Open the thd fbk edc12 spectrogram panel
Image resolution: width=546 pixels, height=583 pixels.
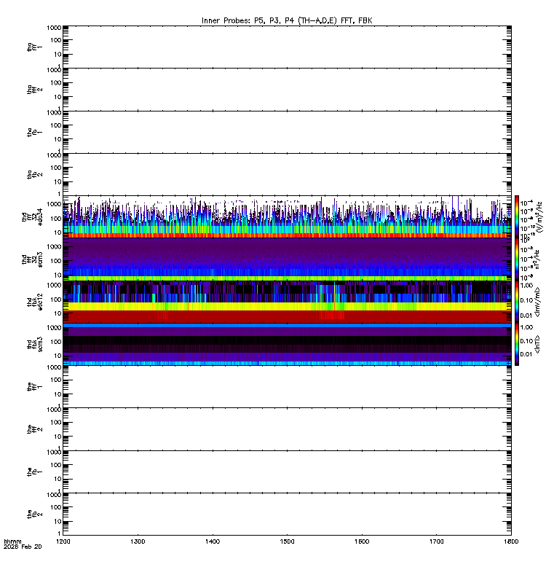click(287, 302)
